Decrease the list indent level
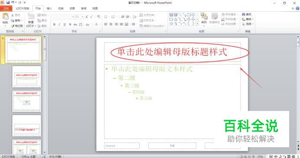 click(123, 17)
